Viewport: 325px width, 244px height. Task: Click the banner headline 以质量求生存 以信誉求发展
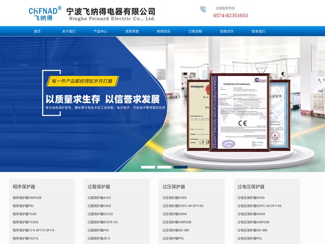102,99
